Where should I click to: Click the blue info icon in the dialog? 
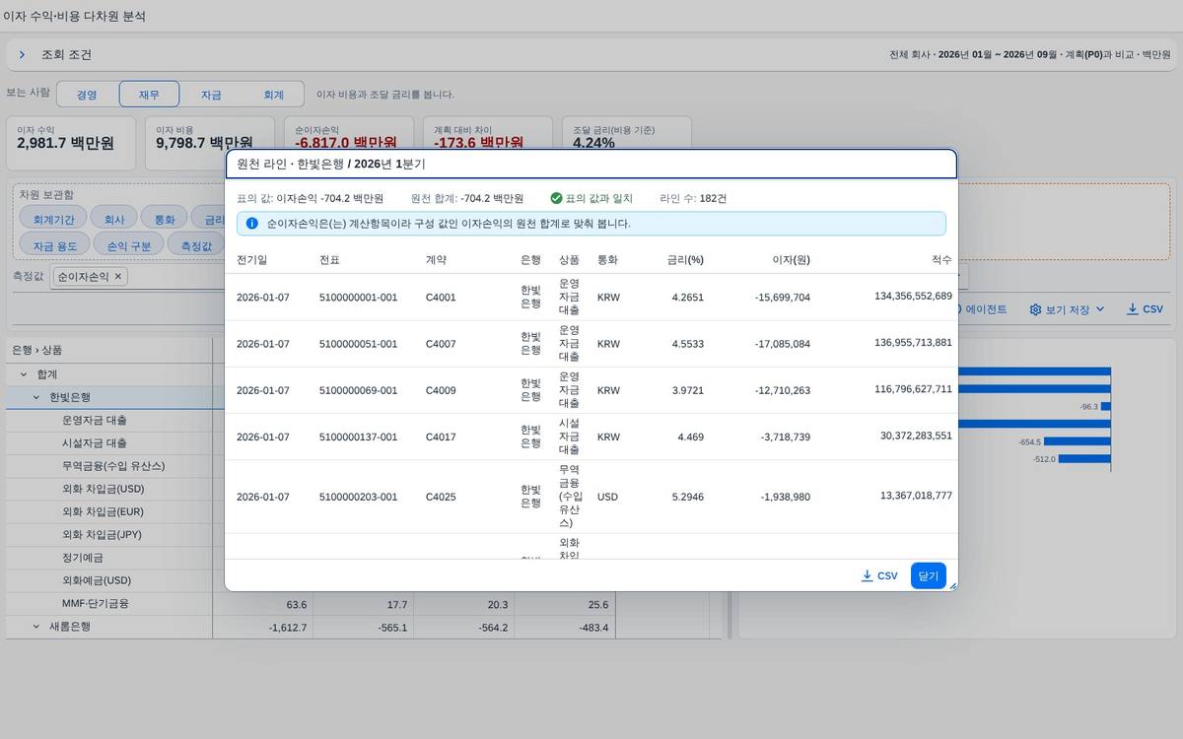[x=252, y=224]
